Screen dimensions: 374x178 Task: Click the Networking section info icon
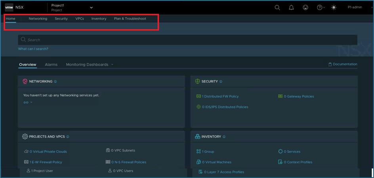55,82
